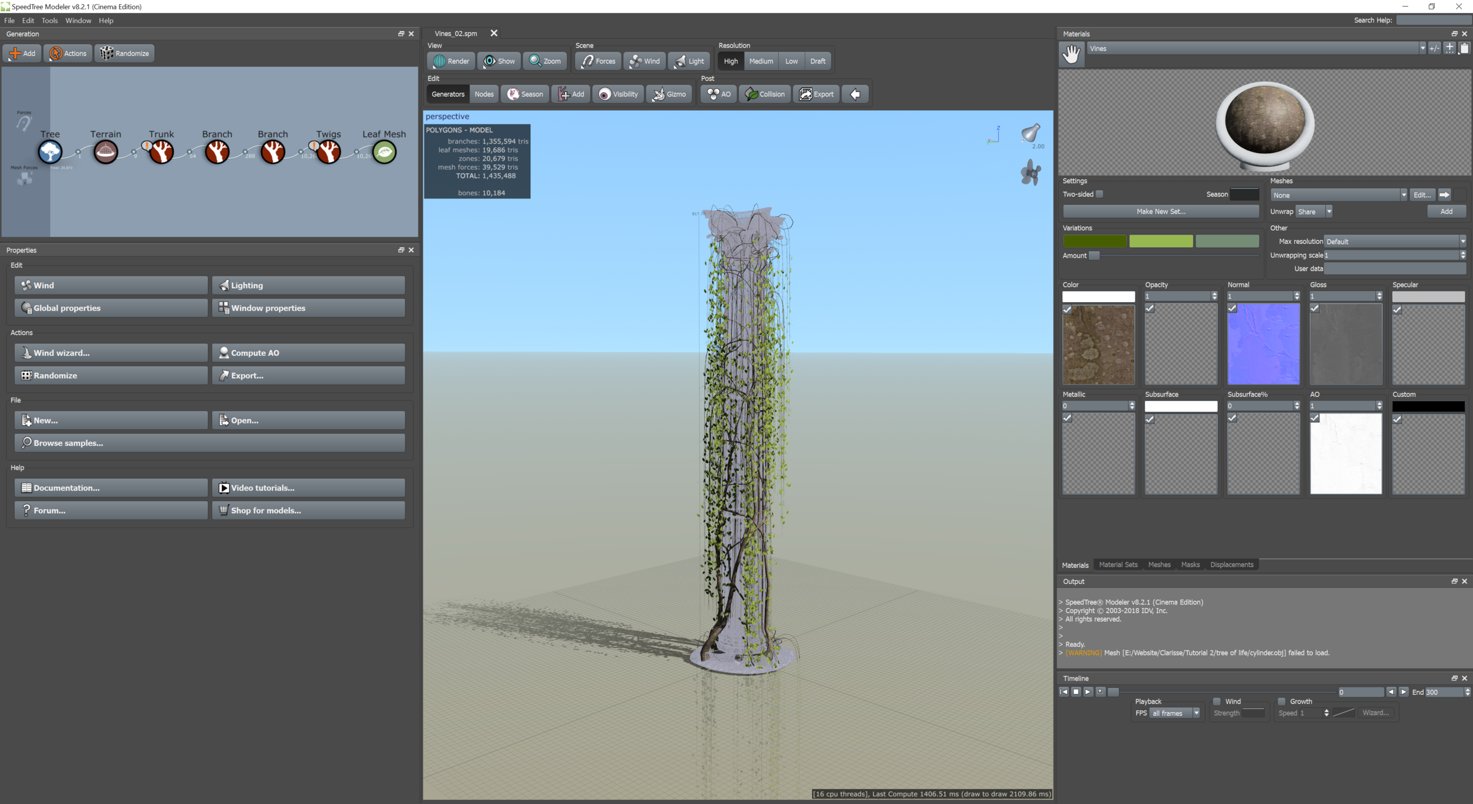Enable the Two-sided checkbox
Image resolution: width=1473 pixels, height=804 pixels.
1099,194
